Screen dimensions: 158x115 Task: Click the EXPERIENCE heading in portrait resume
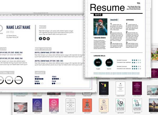point(130,20)
